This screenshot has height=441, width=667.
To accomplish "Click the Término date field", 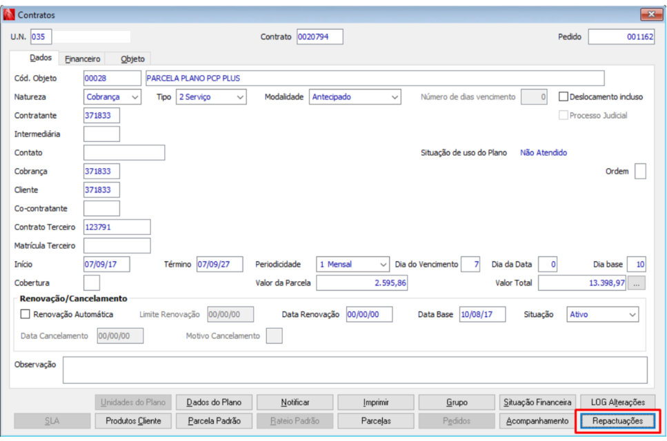I will (x=220, y=265).
